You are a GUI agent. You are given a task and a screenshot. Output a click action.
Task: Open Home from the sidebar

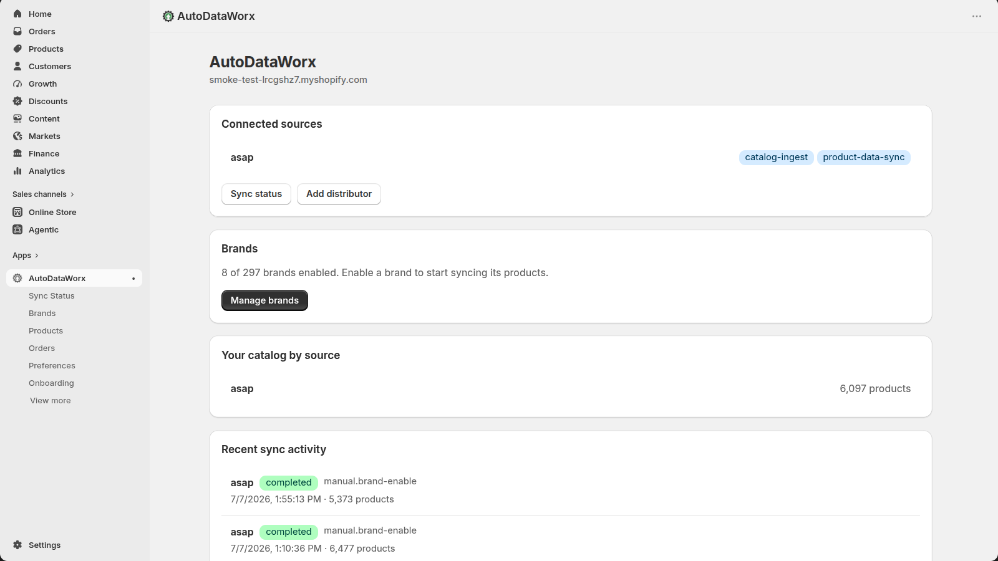click(40, 14)
